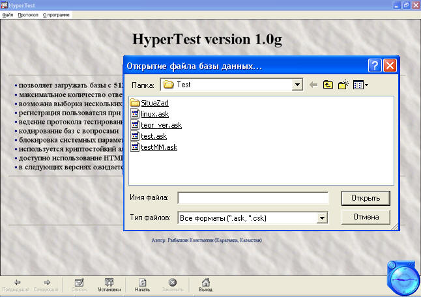Open the О программе menu
The width and height of the screenshot is (421, 297).
point(57,14)
